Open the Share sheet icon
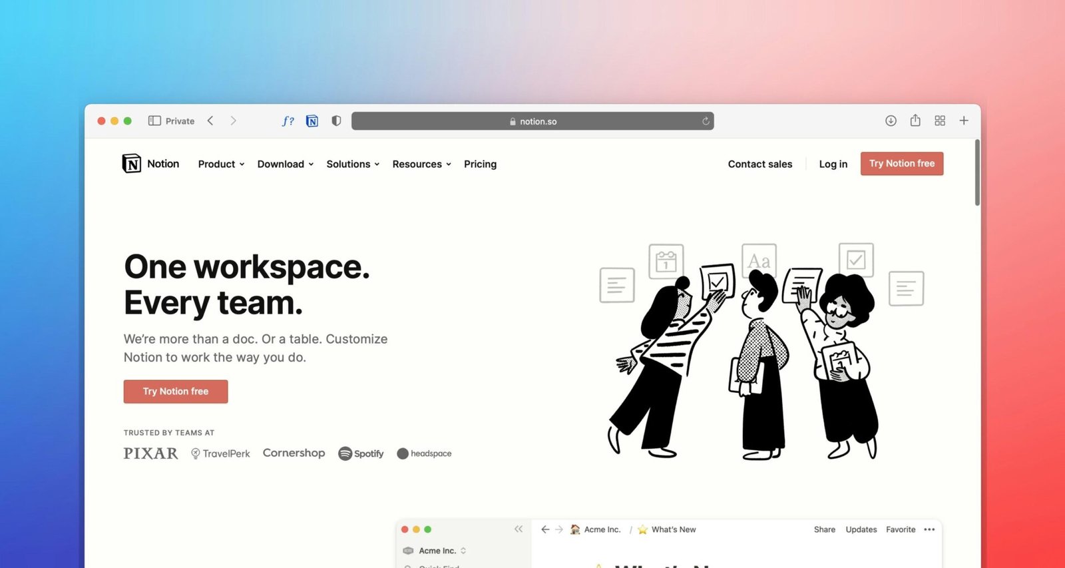 pos(915,121)
